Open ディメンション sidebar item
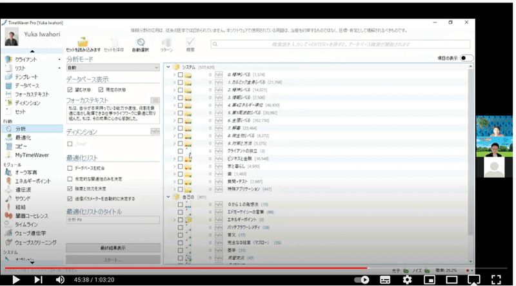This screenshot has width=516, height=286. coord(27,103)
